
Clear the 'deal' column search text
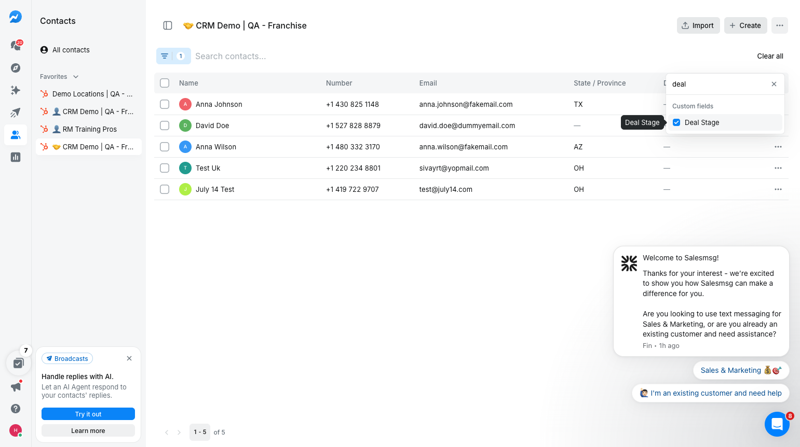tap(774, 84)
